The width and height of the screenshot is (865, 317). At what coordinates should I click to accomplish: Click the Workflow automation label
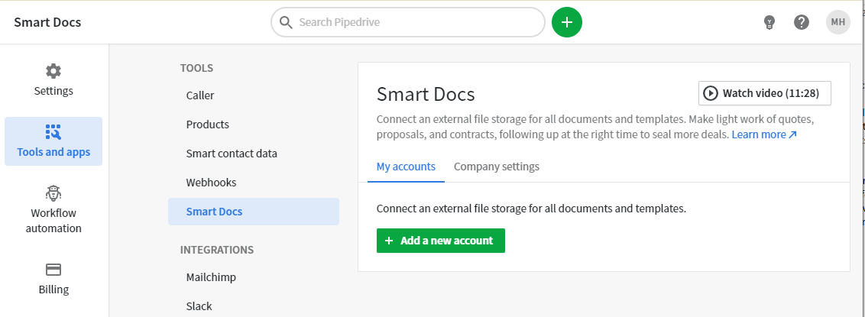(53, 221)
